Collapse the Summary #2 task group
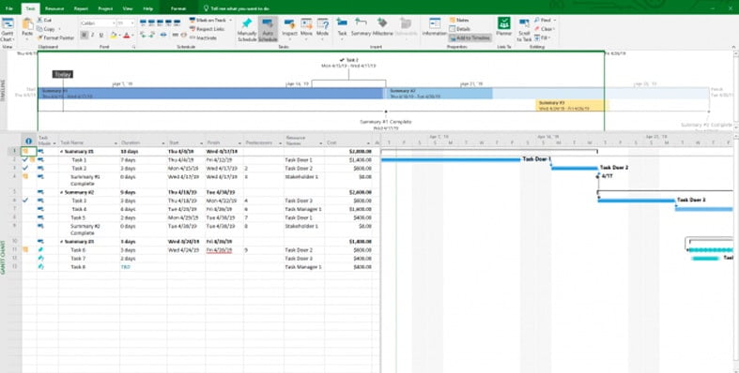The height and width of the screenshot is (373, 739). 61,192
